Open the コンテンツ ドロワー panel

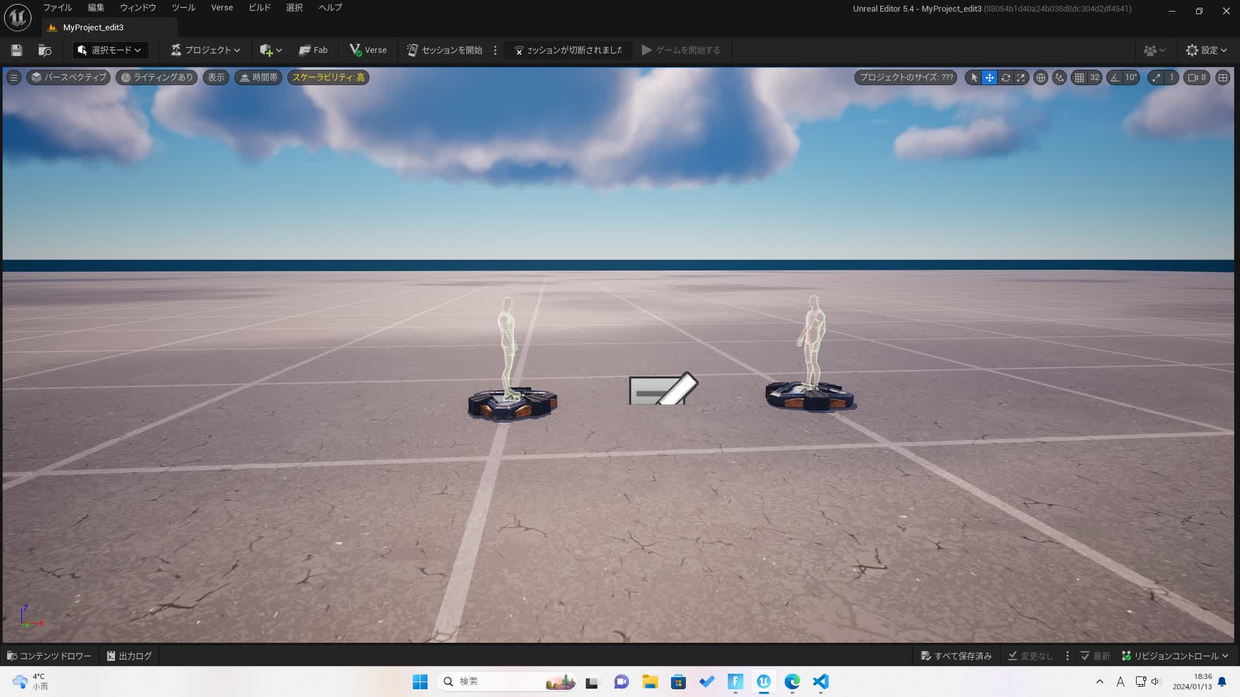click(x=49, y=656)
